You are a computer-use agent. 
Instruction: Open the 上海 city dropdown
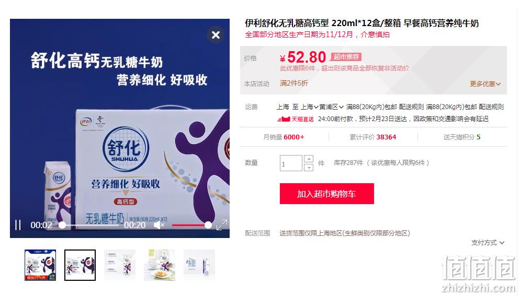click(x=309, y=107)
